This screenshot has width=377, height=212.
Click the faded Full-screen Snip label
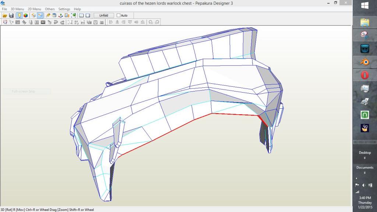click(x=23, y=91)
